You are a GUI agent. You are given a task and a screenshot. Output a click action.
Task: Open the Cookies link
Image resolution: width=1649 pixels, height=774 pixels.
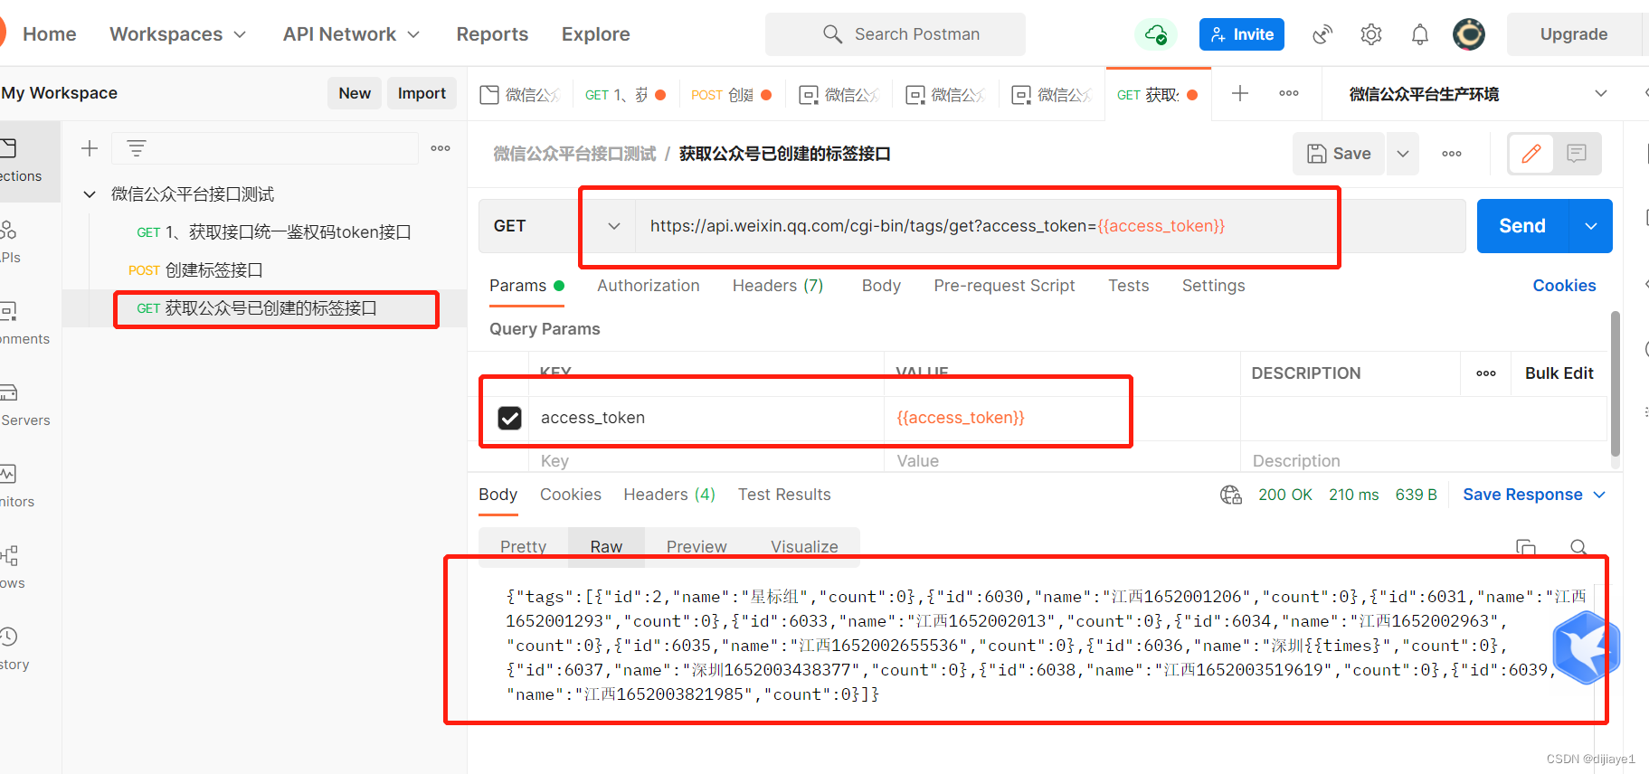[1564, 286]
